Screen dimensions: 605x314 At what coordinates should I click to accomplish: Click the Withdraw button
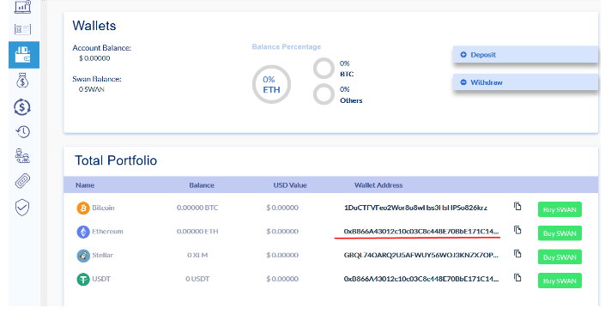[x=525, y=82]
